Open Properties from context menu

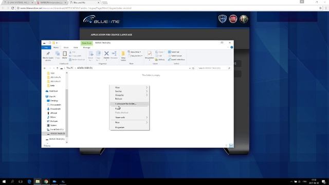pos(130,127)
